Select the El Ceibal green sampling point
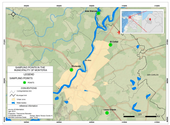The image size is (170, 125). [110, 45]
